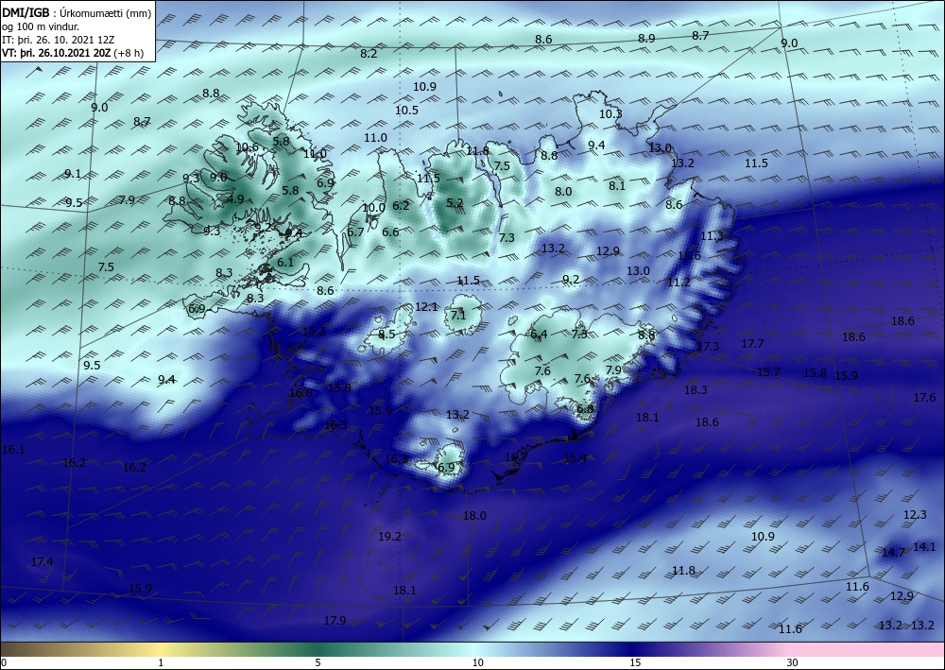Image resolution: width=945 pixels, height=670 pixels.
Task: Click the 8.1 value on the map
Action: [x=617, y=185]
